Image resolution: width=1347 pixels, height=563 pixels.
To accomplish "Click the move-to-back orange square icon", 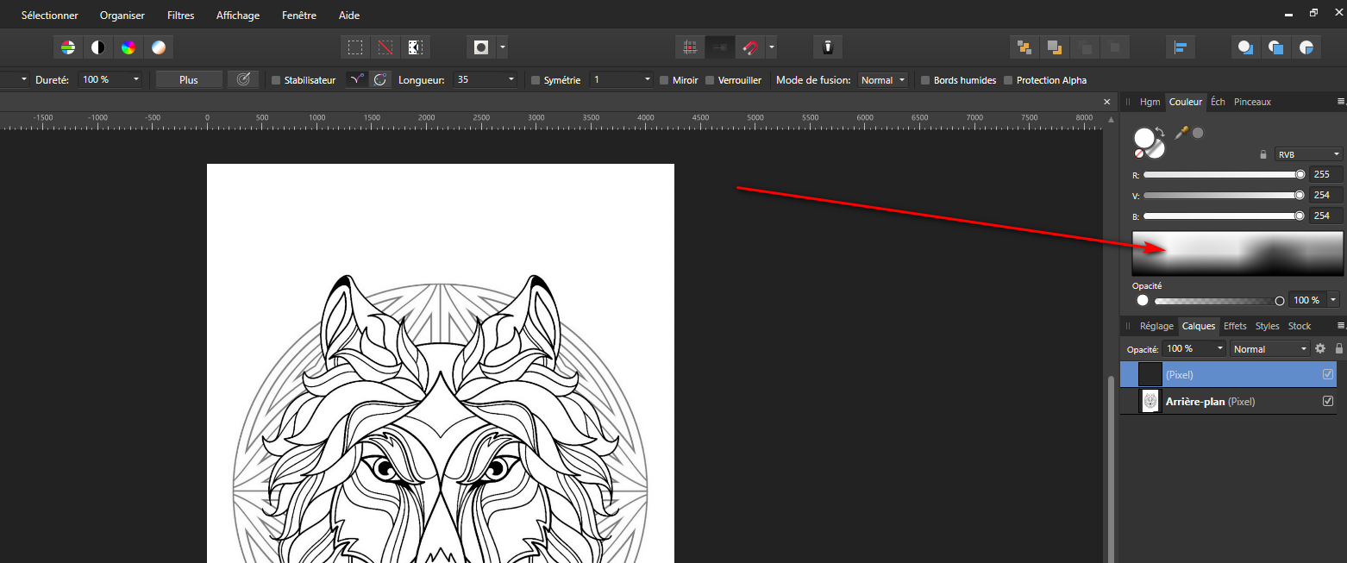I will pos(1054,47).
